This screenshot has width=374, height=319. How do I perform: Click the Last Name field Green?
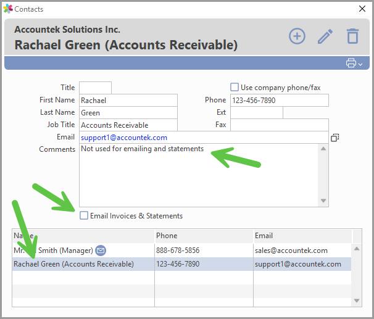click(128, 113)
